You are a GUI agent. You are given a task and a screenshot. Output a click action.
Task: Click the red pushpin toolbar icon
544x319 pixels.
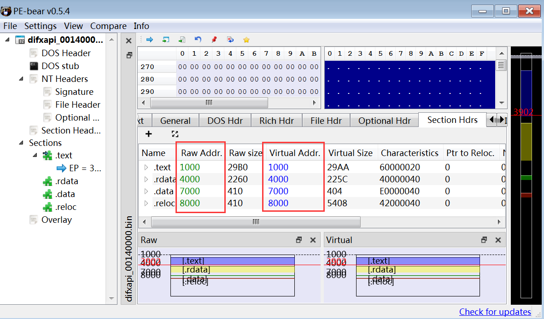tap(214, 40)
